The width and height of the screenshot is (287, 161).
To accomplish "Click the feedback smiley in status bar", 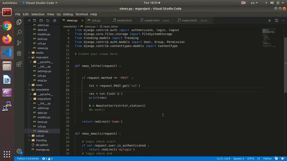I will [276, 158].
